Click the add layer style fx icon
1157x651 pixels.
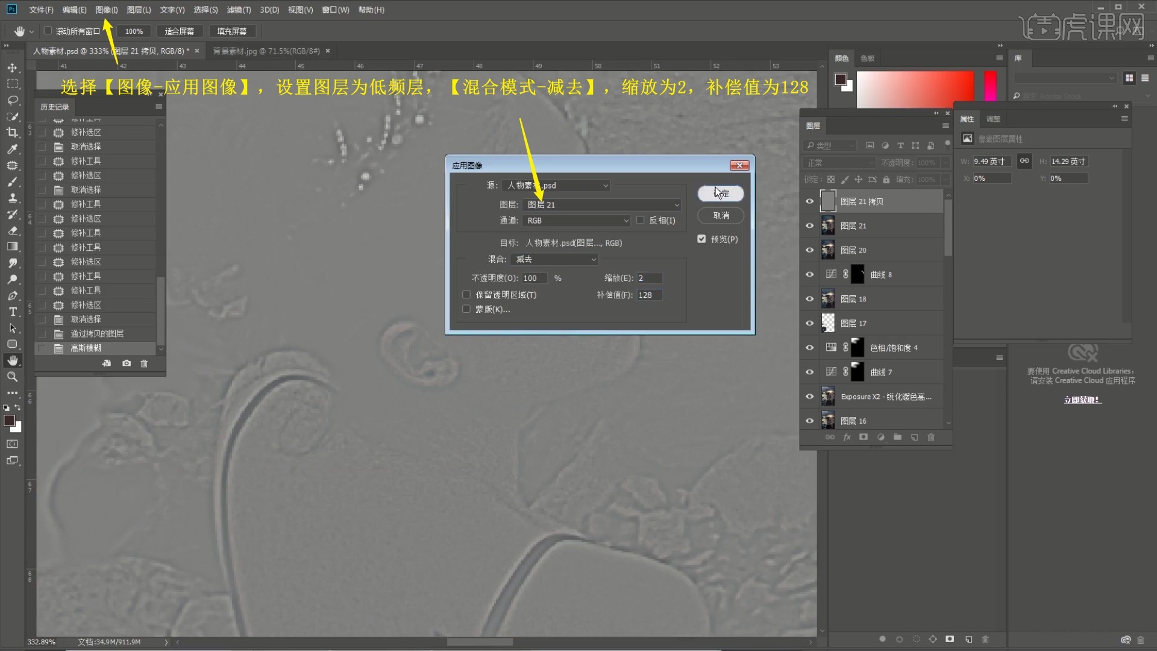(x=847, y=437)
